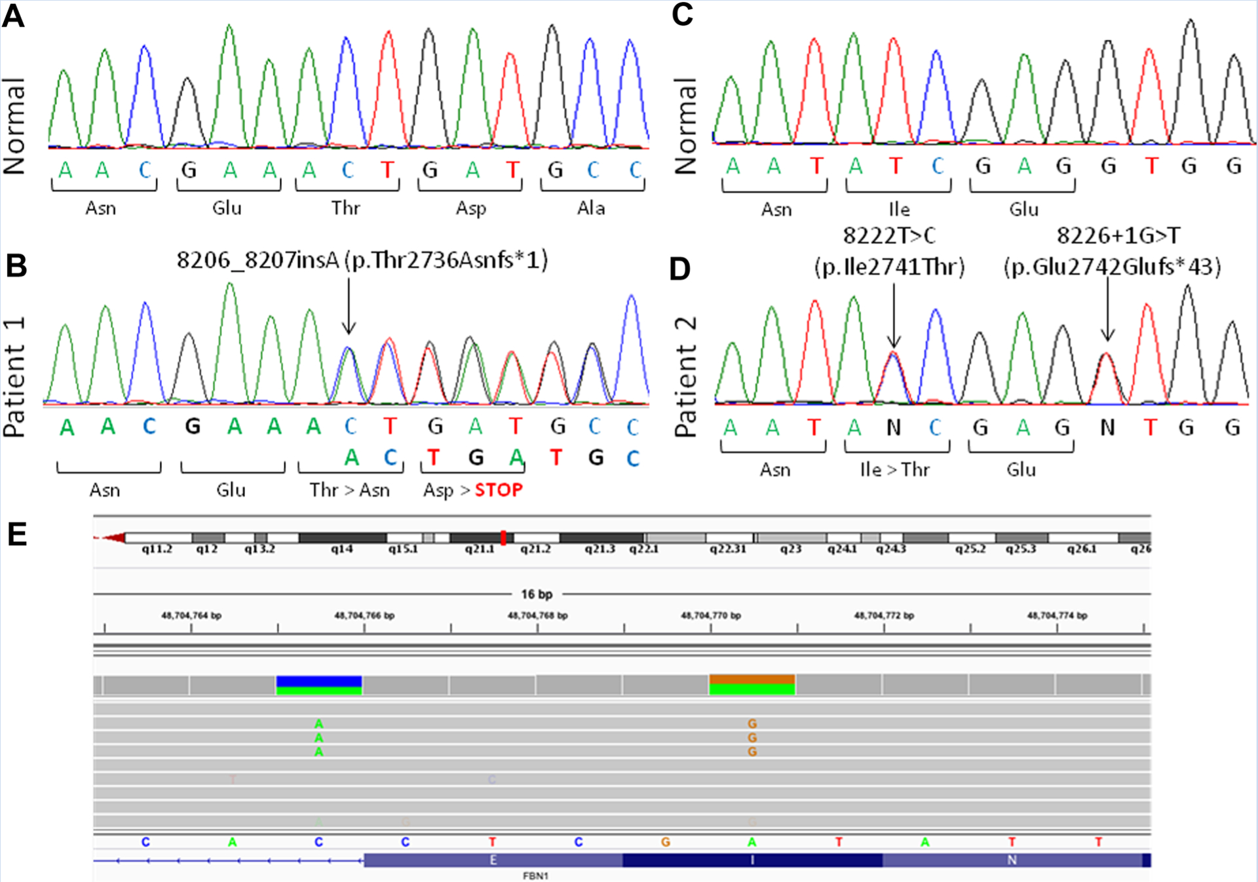This screenshot has height=882, width=1258.
Task: Click the q22.31 band label on ideogram
Action: tap(728, 549)
